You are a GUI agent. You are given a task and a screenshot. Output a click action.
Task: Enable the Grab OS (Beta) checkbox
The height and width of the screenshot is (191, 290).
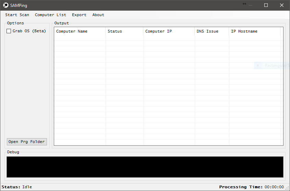9,31
